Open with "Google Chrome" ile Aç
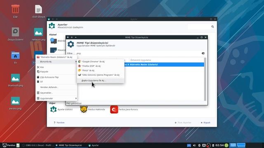264x148 pixels. pos(101,62)
